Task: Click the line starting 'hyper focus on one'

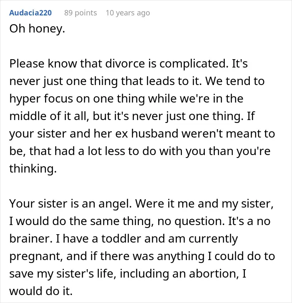Action: coord(126,98)
